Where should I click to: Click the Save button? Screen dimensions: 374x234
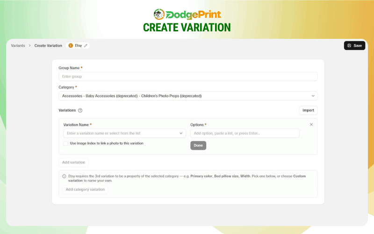(x=354, y=45)
